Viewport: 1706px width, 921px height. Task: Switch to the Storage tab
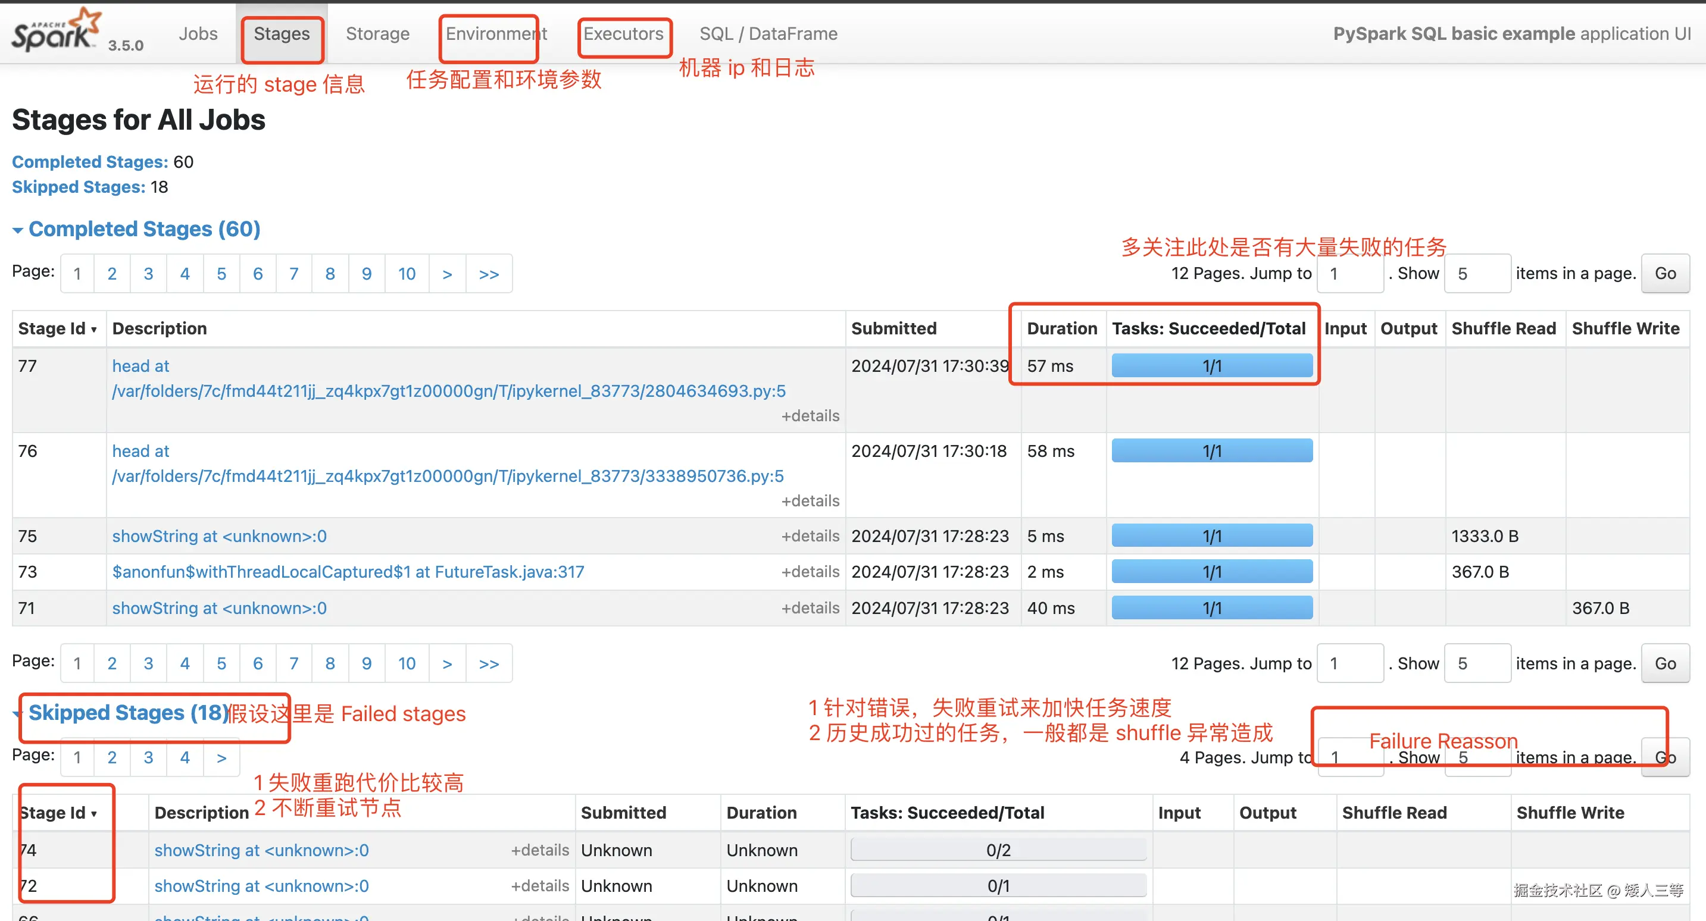coord(377,34)
